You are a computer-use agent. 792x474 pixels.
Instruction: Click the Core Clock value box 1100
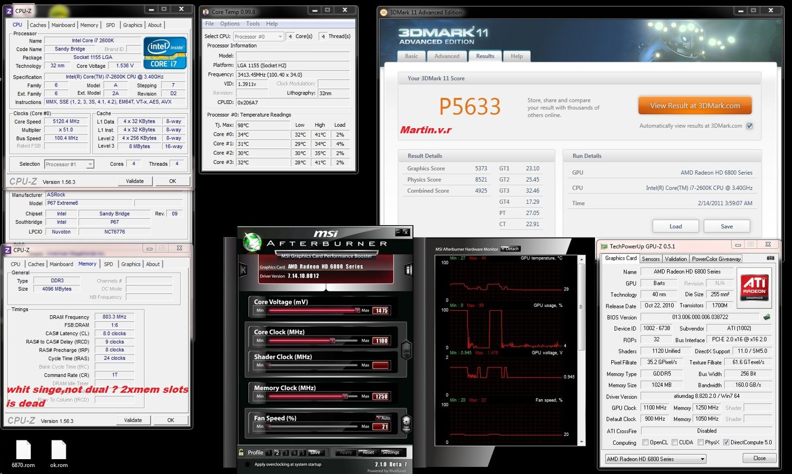[381, 340]
